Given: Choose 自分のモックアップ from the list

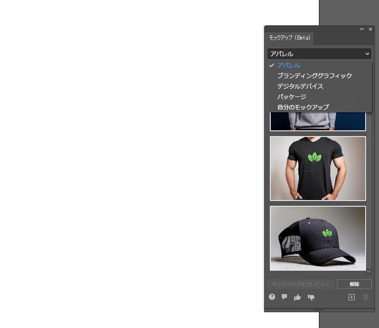Looking at the screenshot, I should 319,107.
